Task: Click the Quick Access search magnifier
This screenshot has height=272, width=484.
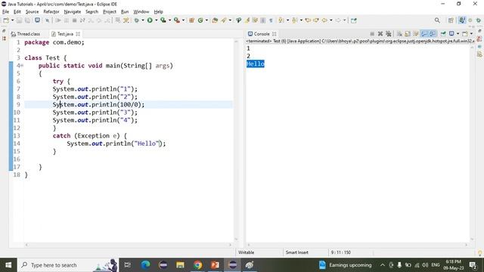Action: pyautogui.click(x=437, y=20)
